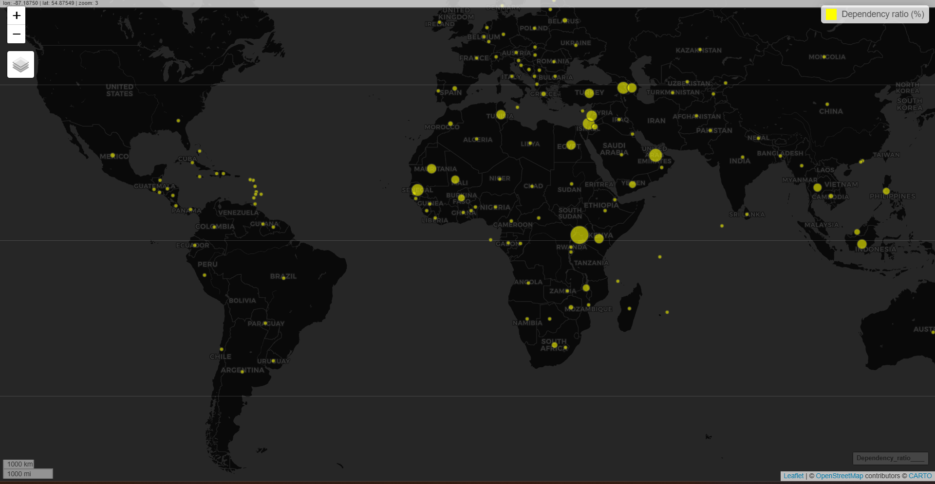Screen dimensions: 935x484
Task: Click the 1000 km scale bar
Action: coord(19,464)
